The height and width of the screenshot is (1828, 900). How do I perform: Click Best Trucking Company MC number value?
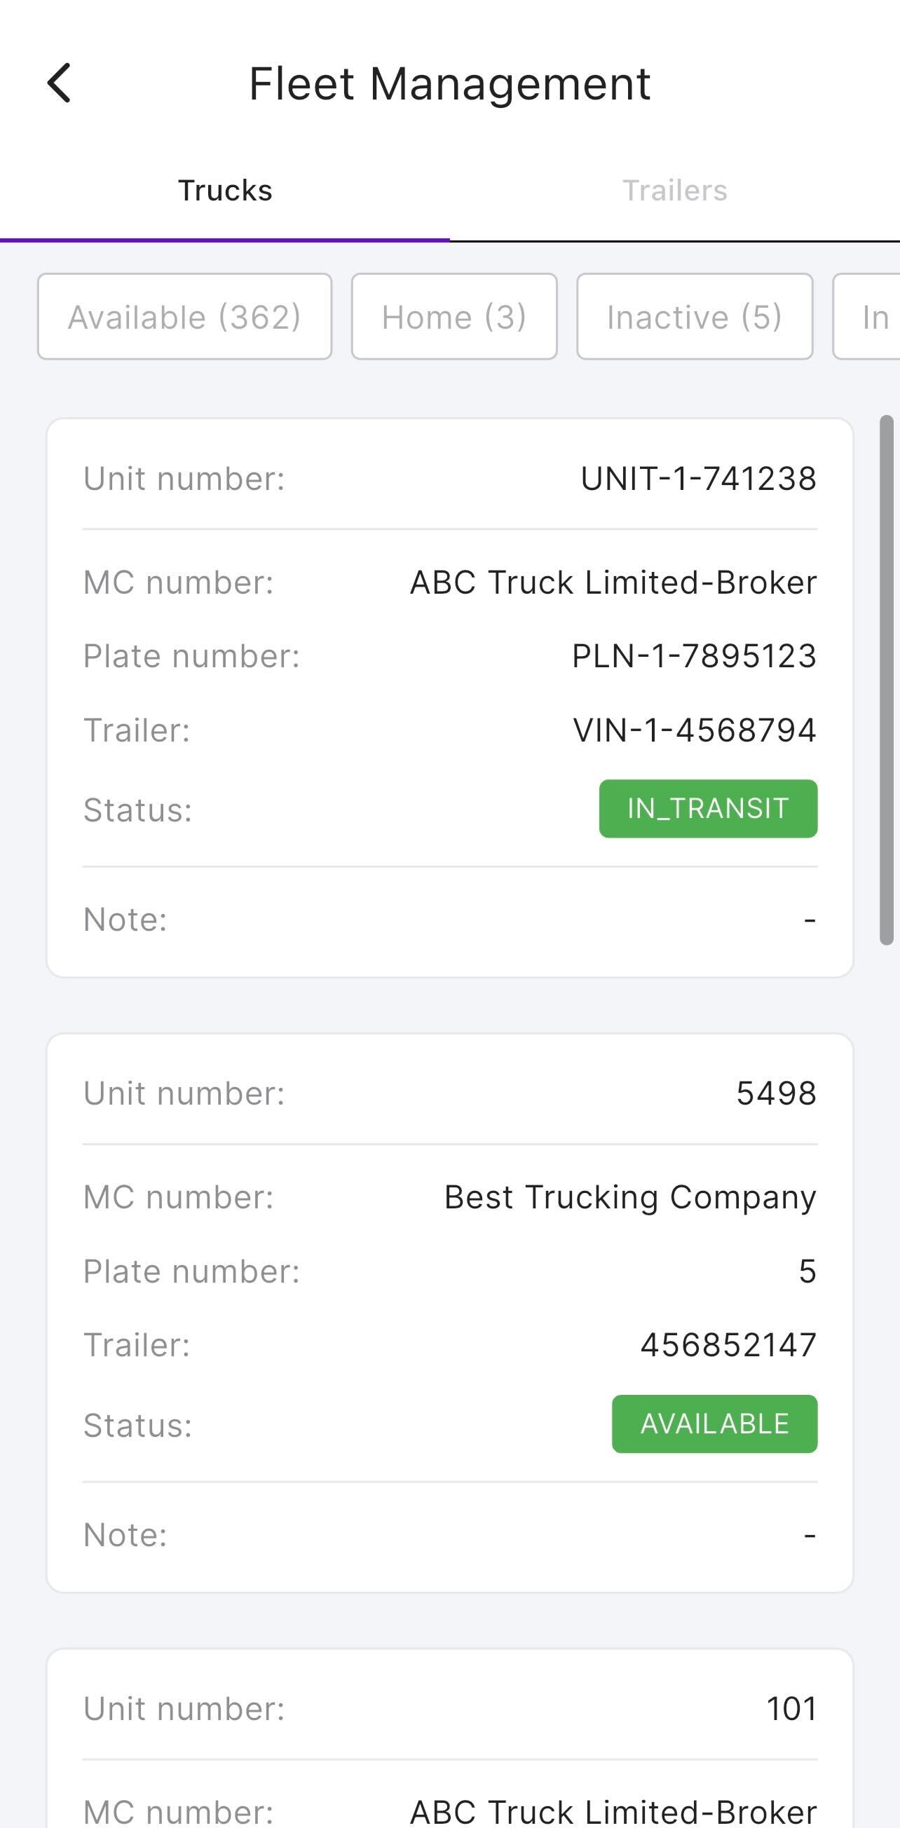pos(630,1197)
